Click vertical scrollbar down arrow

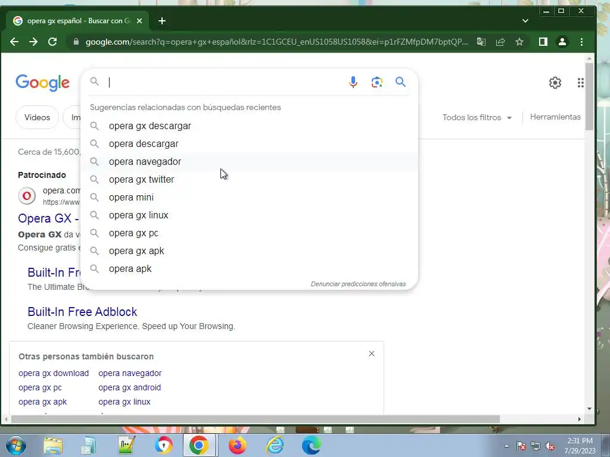tap(589, 409)
